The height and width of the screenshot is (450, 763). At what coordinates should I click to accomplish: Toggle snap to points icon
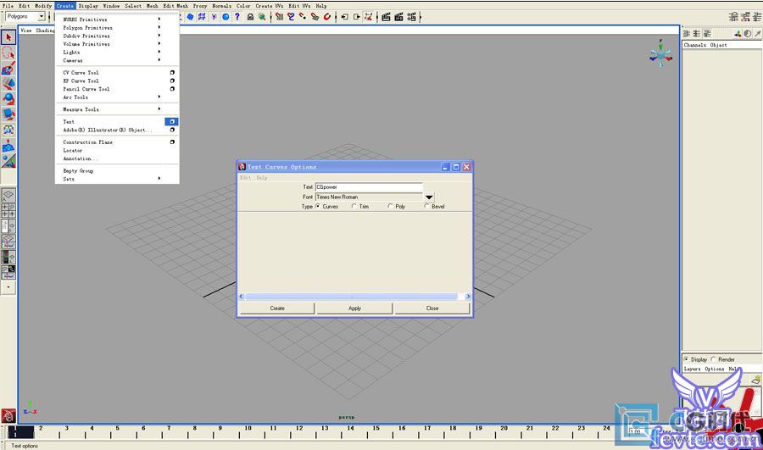(303, 17)
